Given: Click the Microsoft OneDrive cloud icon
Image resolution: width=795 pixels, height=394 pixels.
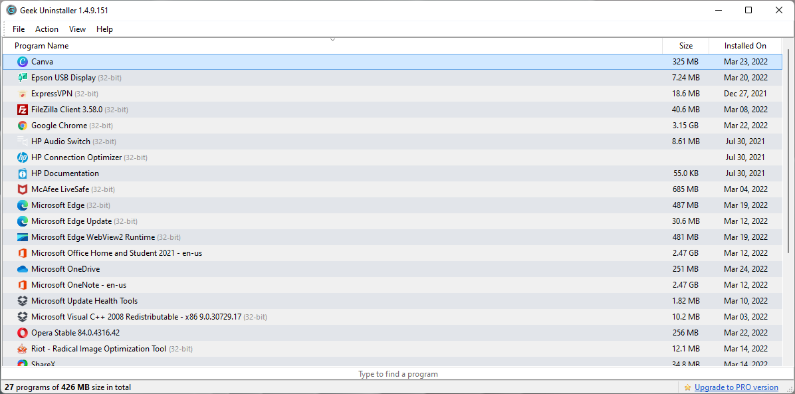Looking at the screenshot, I should pos(23,269).
